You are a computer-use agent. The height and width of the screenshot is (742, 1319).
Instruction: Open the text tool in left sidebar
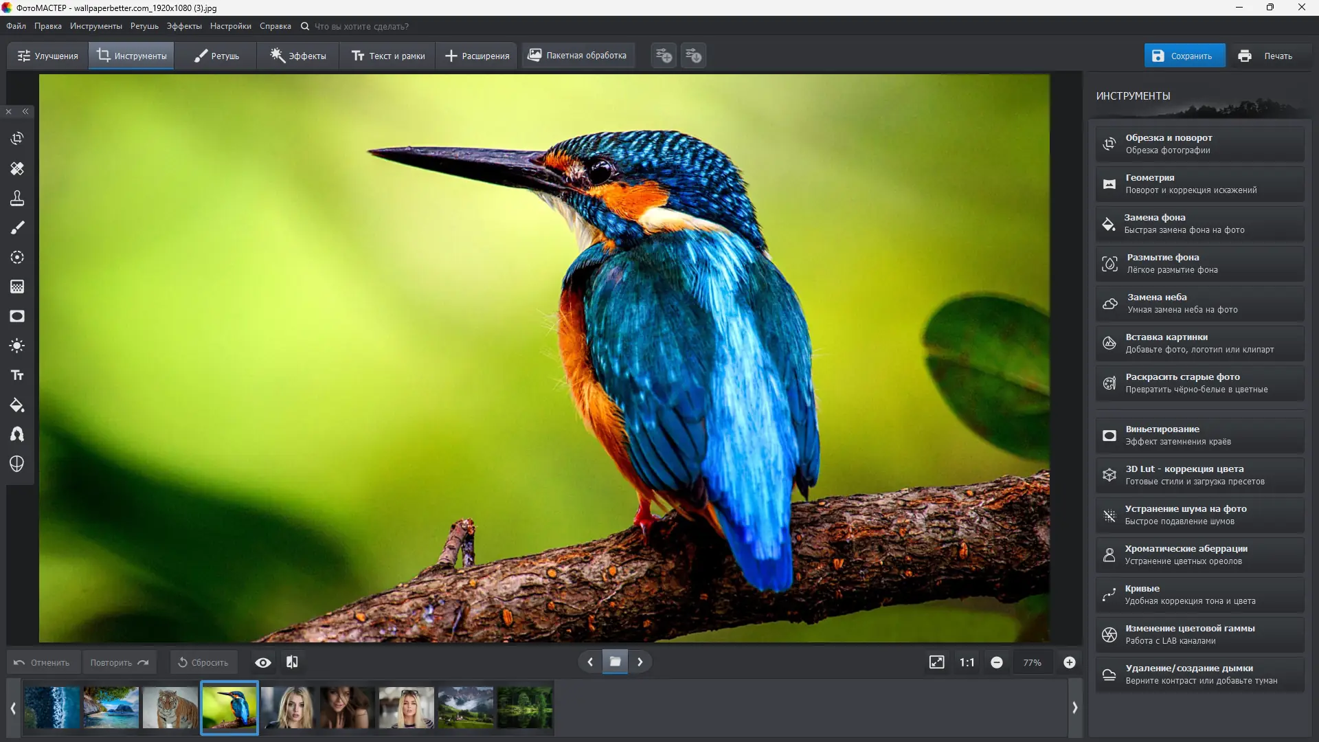pyautogui.click(x=17, y=375)
